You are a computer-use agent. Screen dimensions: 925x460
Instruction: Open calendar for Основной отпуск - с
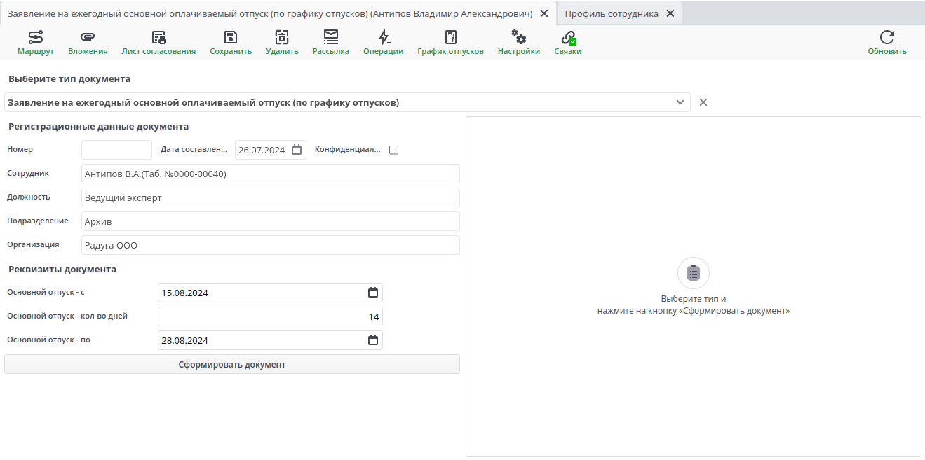(x=373, y=293)
